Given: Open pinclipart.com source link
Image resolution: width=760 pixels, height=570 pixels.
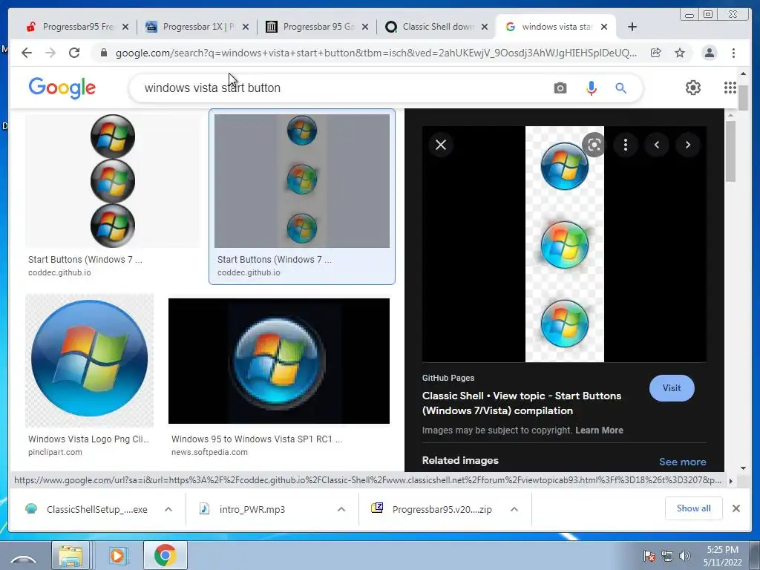Looking at the screenshot, I should click(55, 452).
